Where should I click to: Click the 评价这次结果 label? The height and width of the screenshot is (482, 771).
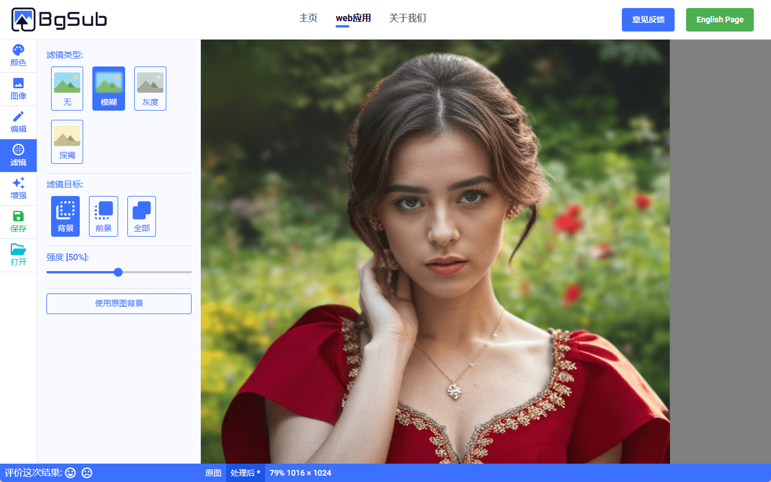(33, 473)
